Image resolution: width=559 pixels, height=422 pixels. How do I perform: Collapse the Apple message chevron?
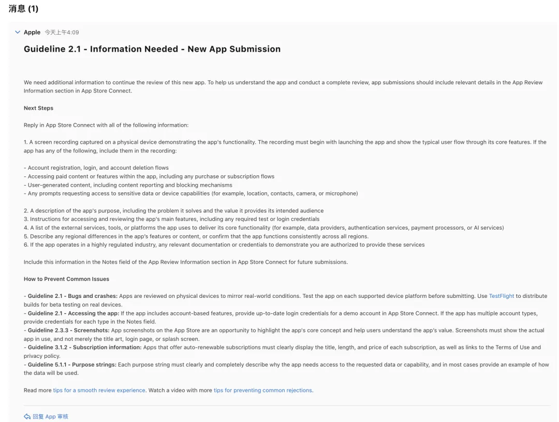[x=18, y=32]
